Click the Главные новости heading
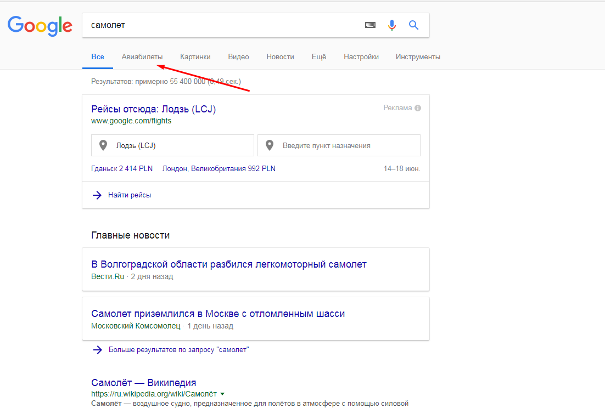The image size is (605, 408). (131, 235)
